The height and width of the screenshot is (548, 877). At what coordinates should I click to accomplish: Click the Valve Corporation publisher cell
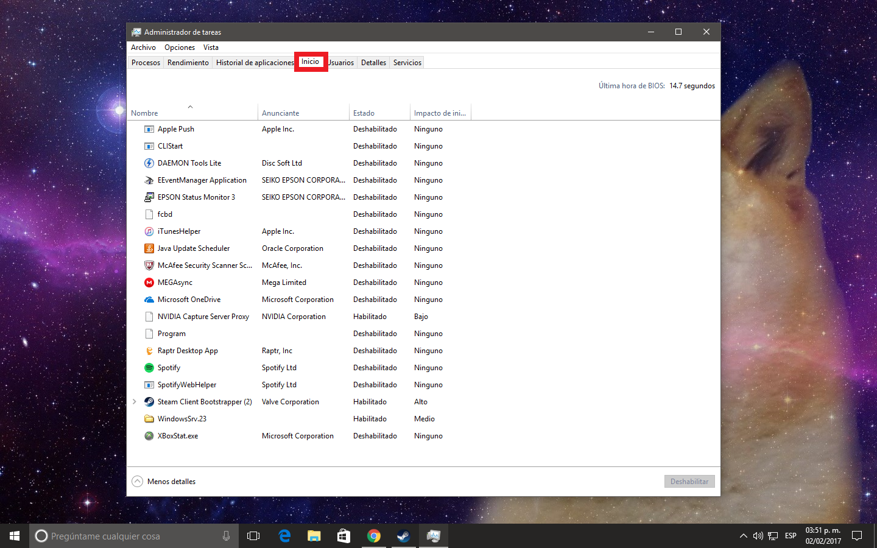(x=291, y=402)
